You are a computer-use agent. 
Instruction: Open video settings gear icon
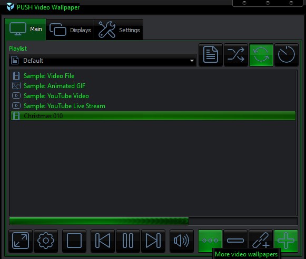pyautogui.click(x=46, y=241)
